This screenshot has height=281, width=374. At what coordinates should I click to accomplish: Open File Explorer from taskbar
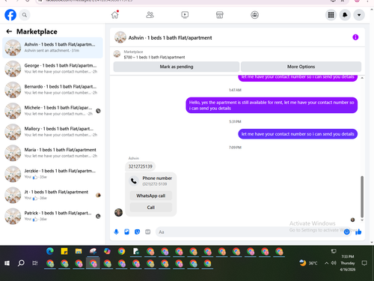(79, 251)
